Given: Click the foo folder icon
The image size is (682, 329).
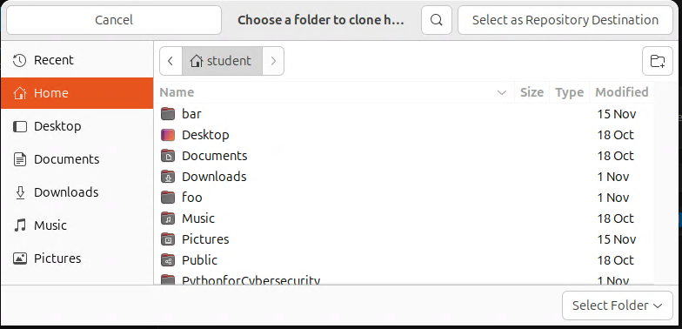Looking at the screenshot, I should (167, 198).
